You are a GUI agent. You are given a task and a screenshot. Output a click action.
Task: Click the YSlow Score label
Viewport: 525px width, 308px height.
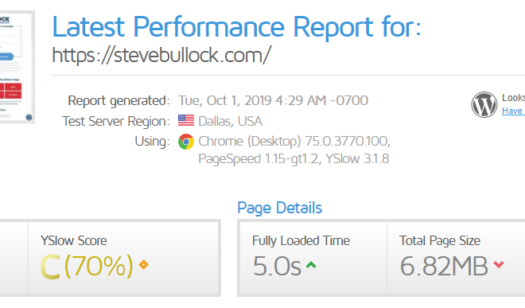coord(74,240)
